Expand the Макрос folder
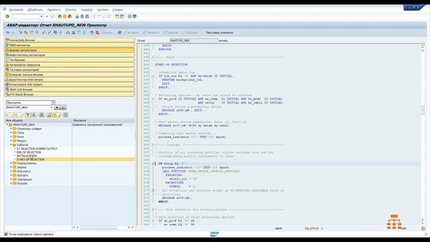Image resolution: width=430 pixels, height=242 pixels. [11, 140]
